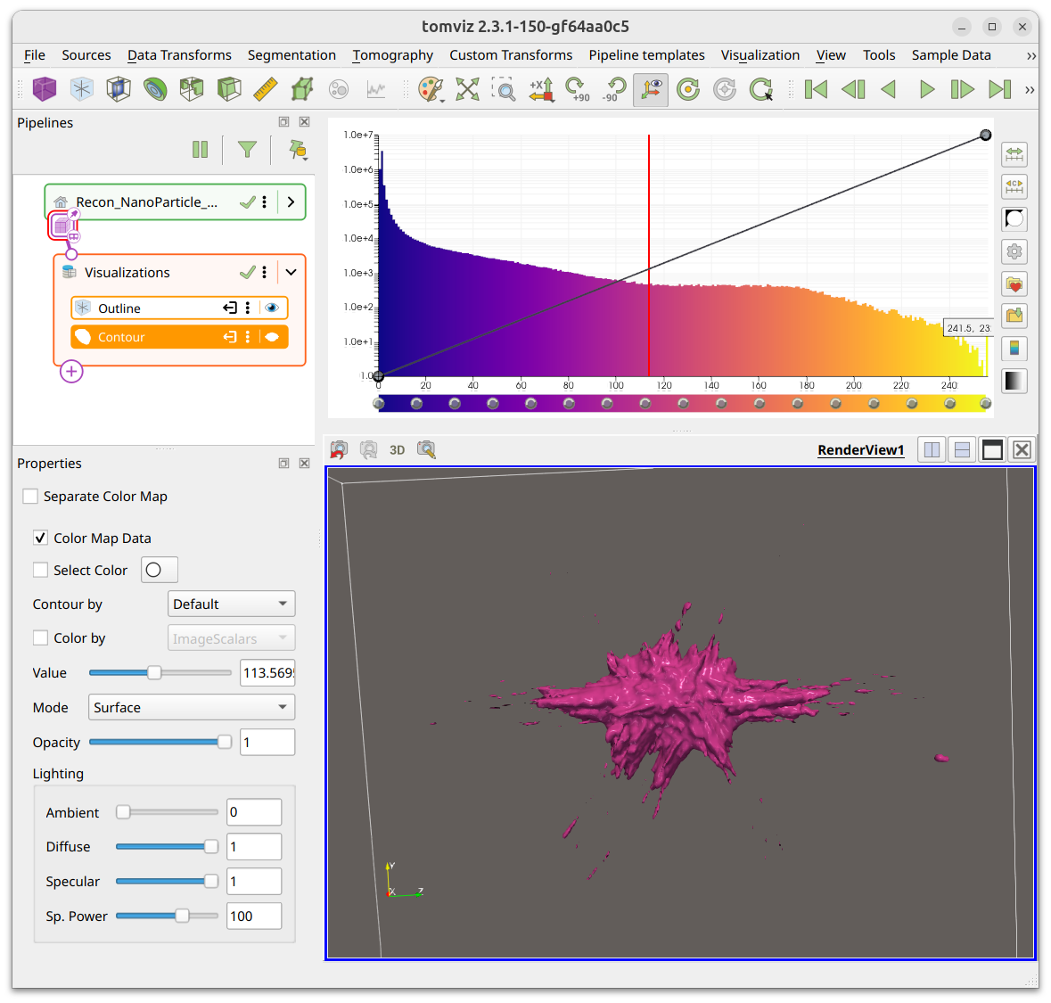Pause the pipeline execution
1051x1003 pixels.
point(200,150)
